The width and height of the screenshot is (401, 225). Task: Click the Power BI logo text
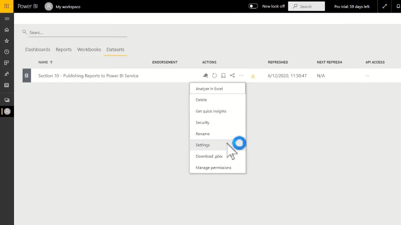click(x=28, y=6)
